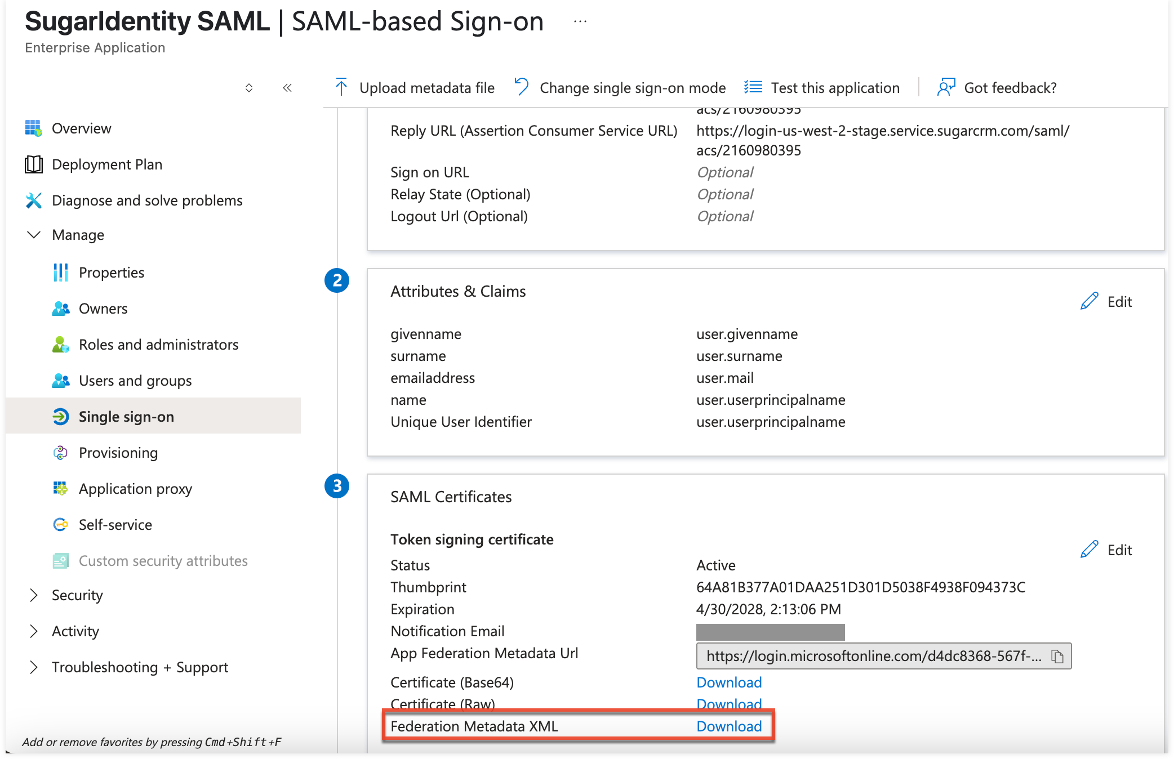Click the Roles and administrators icon
This screenshot has height=759, width=1174.
[60, 344]
